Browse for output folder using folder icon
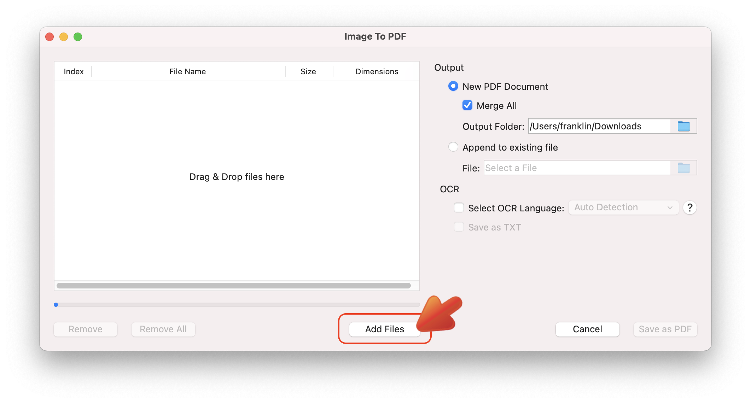The height and width of the screenshot is (403, 751). coord(683,126)
